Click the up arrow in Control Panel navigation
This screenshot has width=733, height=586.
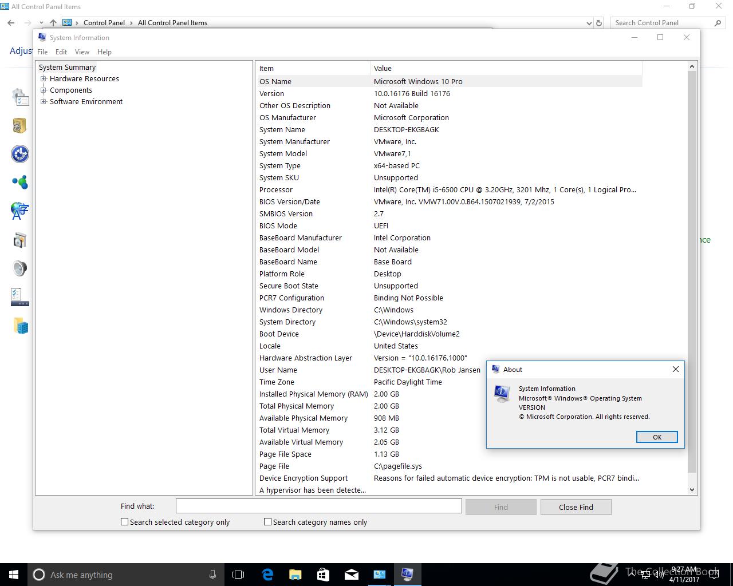(x=53, y=23)
